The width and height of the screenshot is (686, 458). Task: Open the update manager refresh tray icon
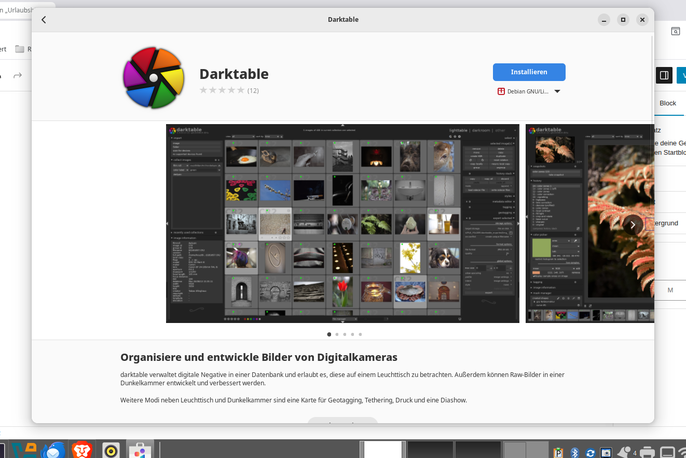590,453
